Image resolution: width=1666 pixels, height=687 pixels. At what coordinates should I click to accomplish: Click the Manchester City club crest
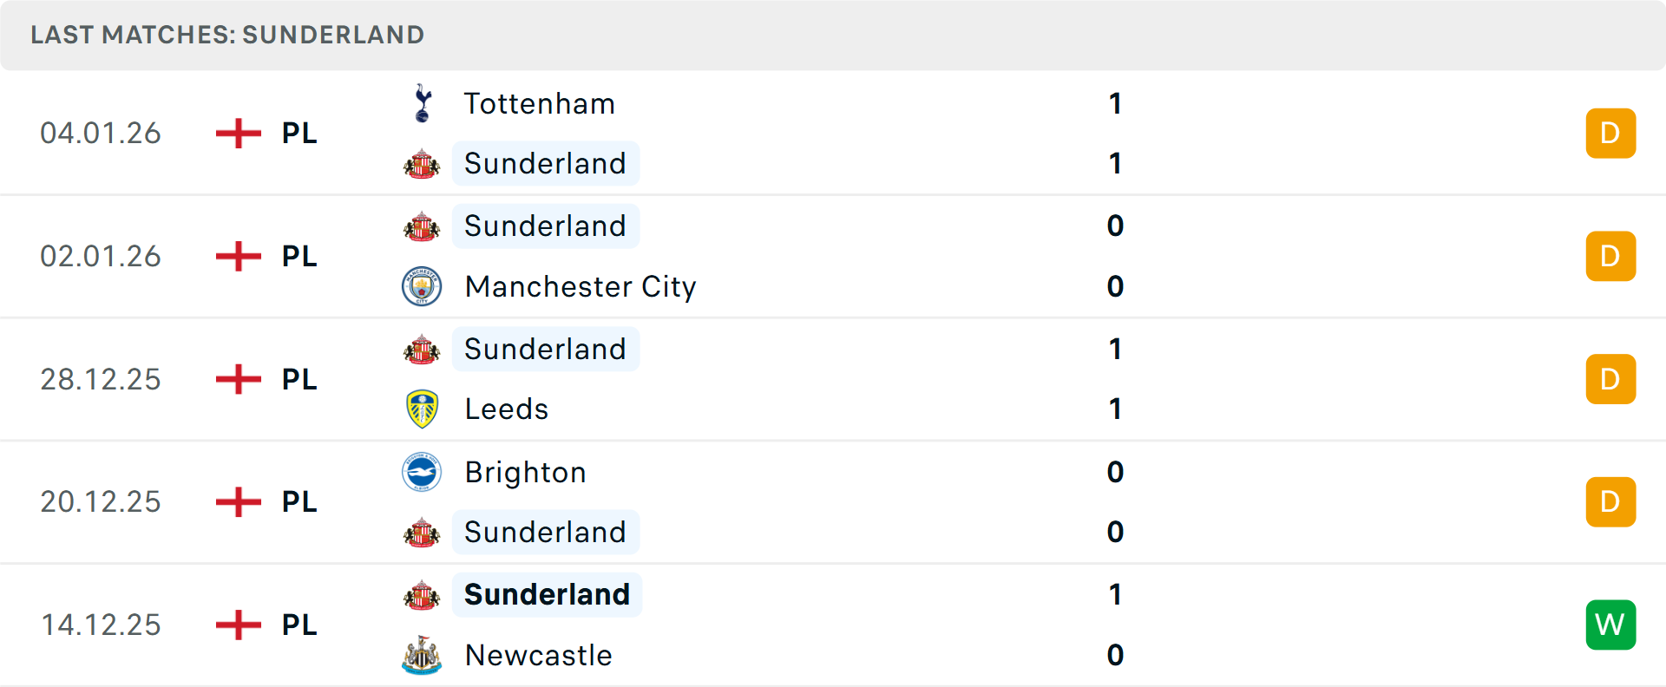(x=422, y=286)
